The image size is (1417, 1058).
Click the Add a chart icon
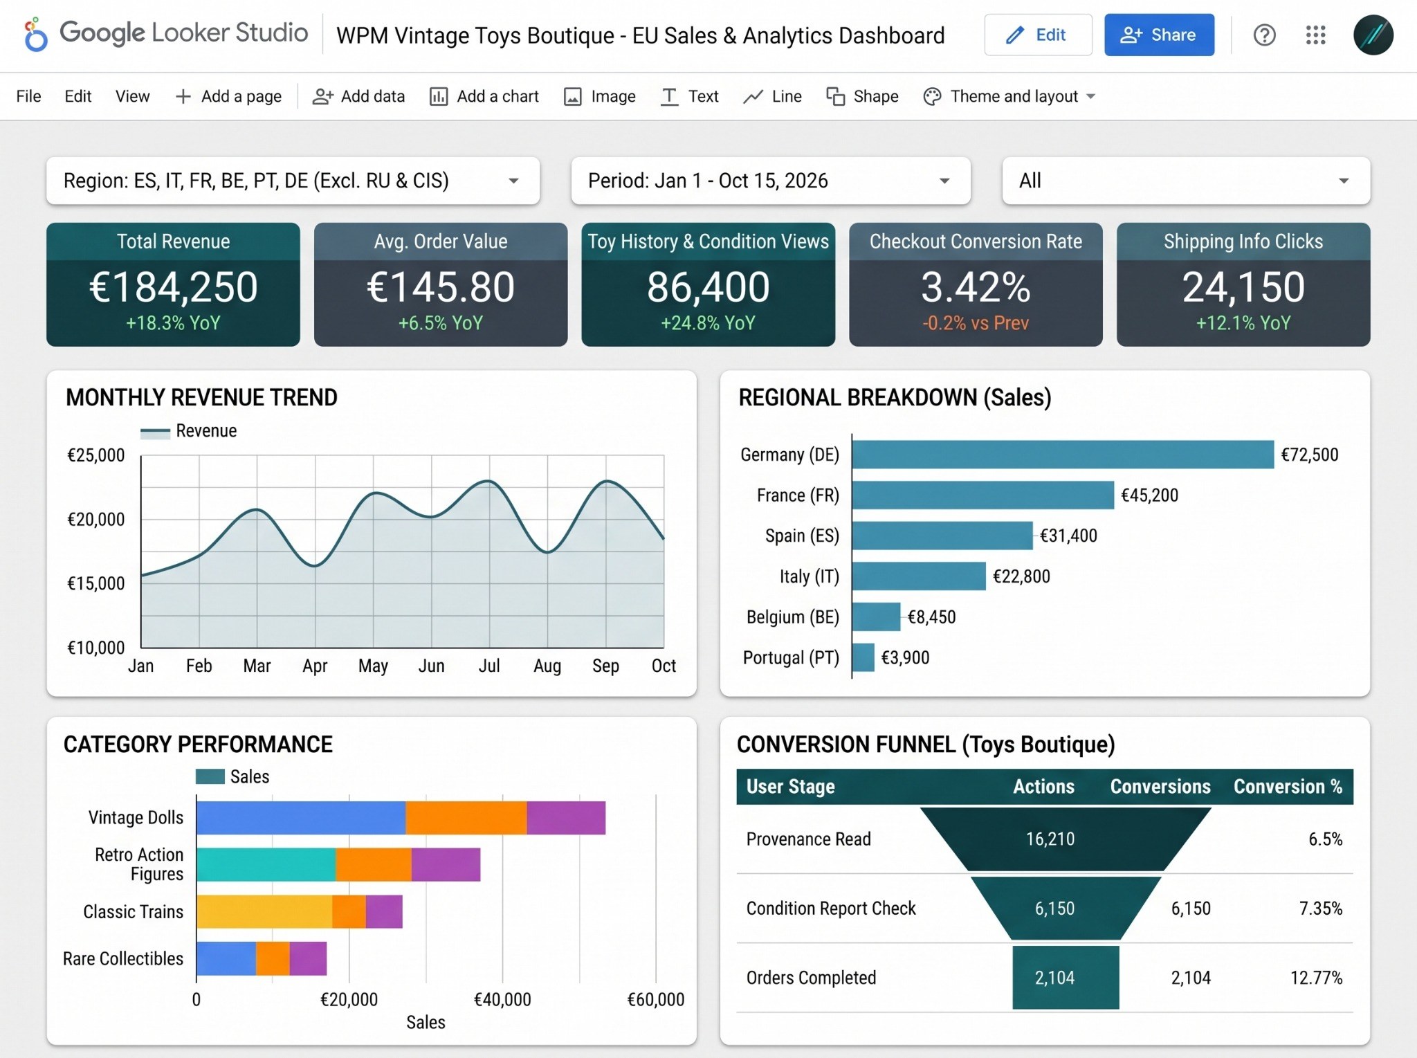click(x=439, y=96)
